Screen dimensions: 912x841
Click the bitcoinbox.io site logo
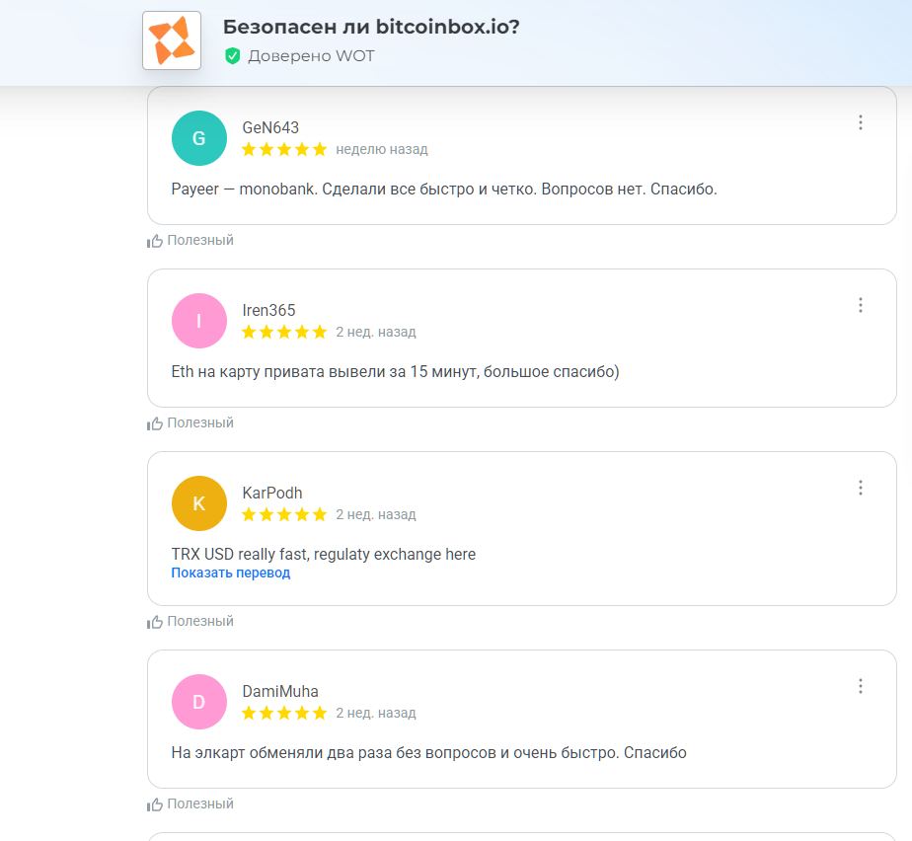(172, 40)
